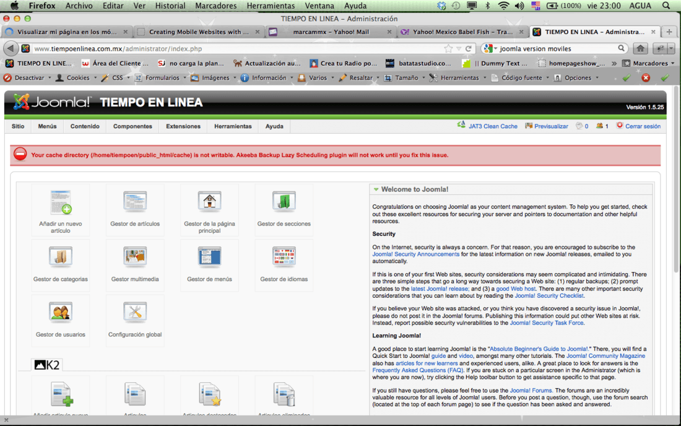Open the new tab plus button
681x426 pixels.
click(x=669, y=32)
